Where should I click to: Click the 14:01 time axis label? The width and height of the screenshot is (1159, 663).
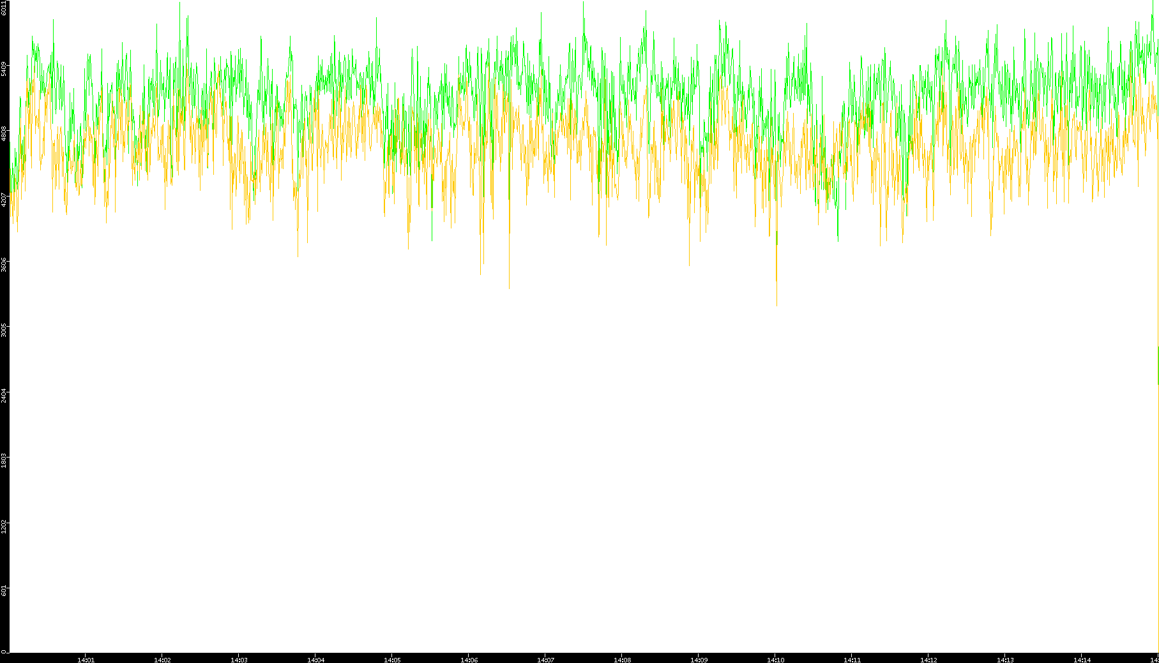point(86,660)
